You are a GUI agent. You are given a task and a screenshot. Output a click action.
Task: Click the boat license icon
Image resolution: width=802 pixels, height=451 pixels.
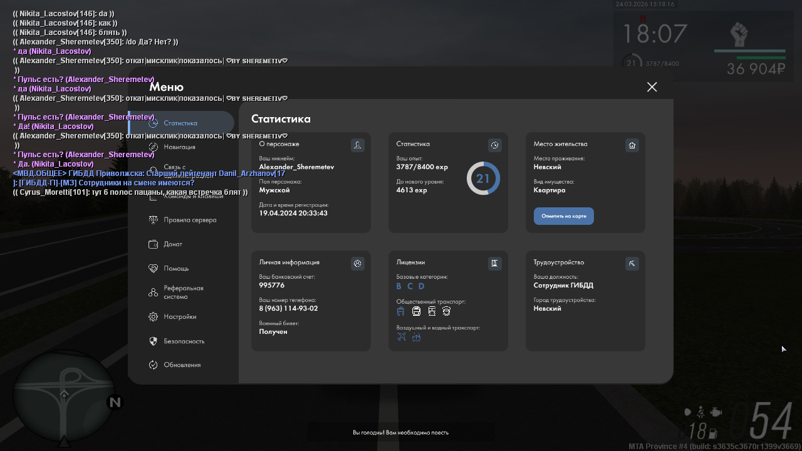[x=416, y=337]
